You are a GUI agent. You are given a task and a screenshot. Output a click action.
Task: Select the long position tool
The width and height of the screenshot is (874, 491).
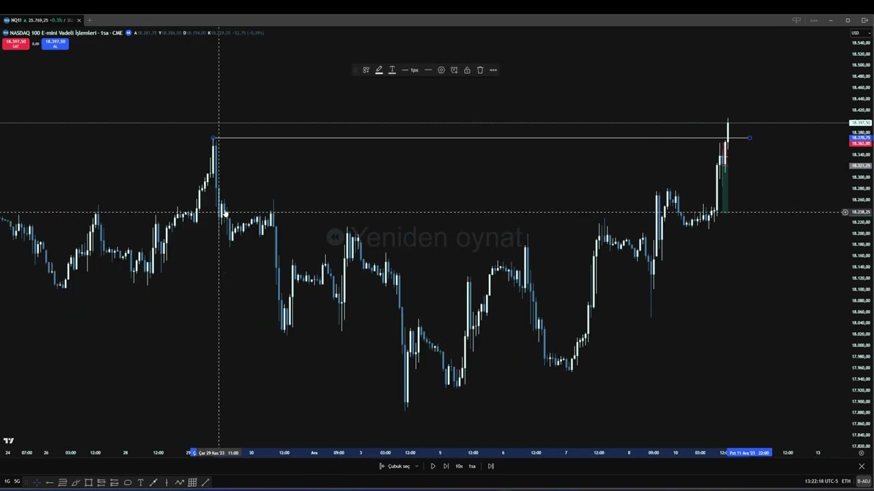(x=102, y=483)
